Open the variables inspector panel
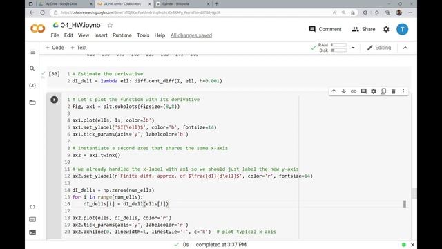Image resolution: width=442 pixels, height=249 pixels. point(32,85)
